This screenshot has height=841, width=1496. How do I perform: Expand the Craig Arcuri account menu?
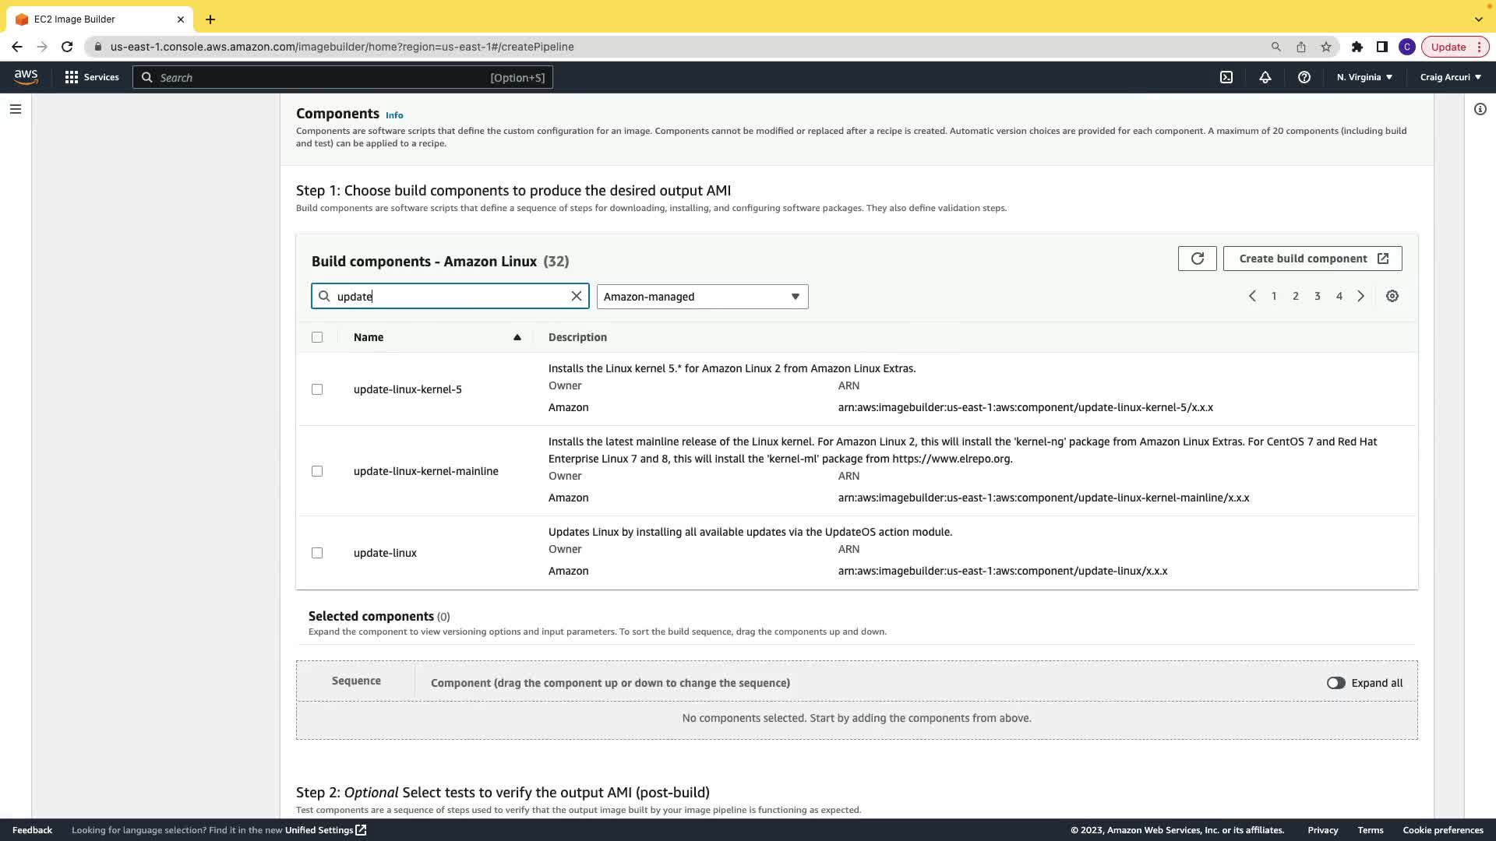1450,77
